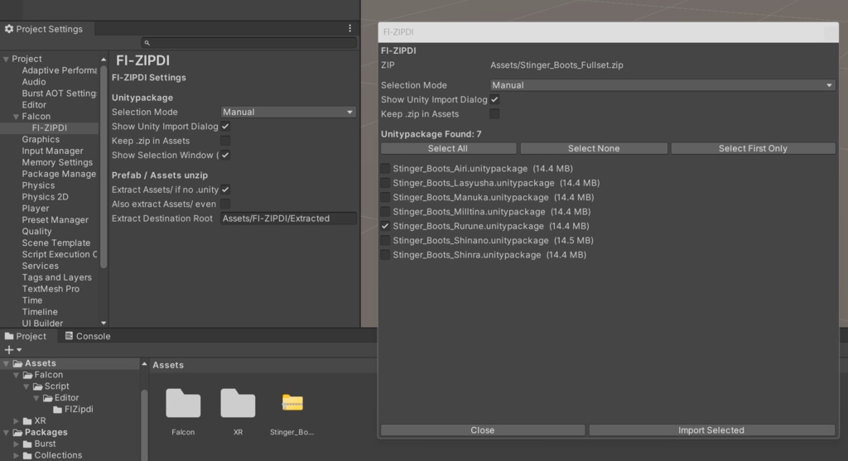Open Quality settings page
The image size is (848, 461).
tap(36, 231)
